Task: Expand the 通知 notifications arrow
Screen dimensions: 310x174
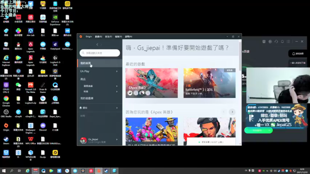Action: coord(117,108)
